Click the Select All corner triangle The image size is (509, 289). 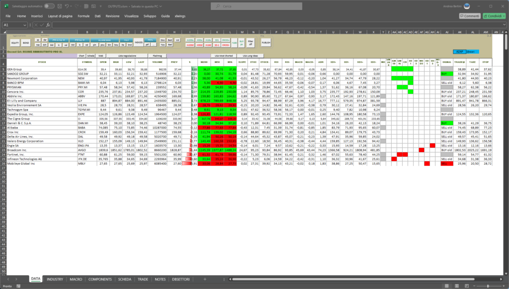click(x=4, y=32)
